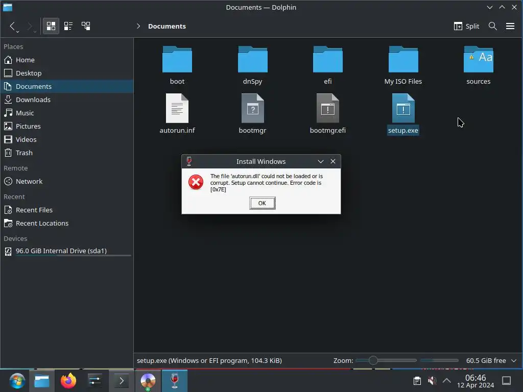Open Konsole terminal from taskbar
Screen dimensions: 523x392
(x=122, y=381)
